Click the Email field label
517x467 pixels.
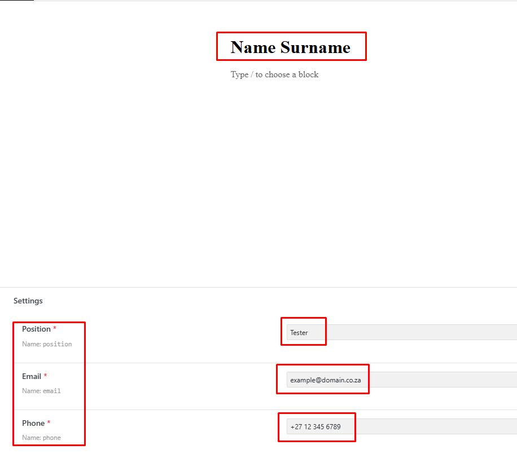click(32, 376)
